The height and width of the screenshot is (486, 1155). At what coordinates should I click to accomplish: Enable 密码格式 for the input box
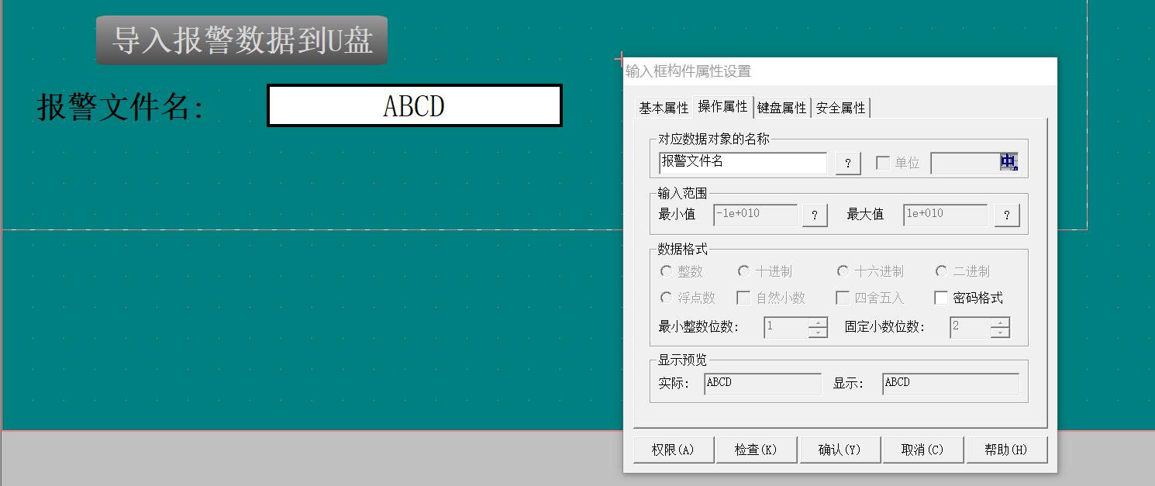coord(942,298)
